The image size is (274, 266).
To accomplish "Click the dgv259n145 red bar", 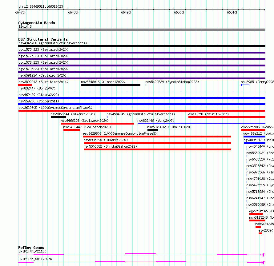I will point(256,214).
